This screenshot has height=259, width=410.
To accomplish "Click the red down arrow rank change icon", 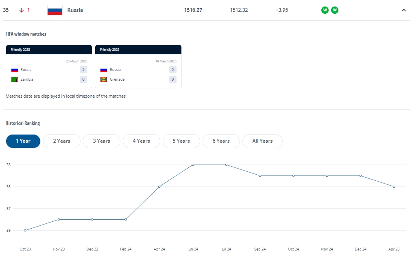I will [22, 10].
